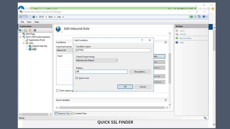Switch to Content View tab
Viewport: 230px width, 129px height.
79,114
